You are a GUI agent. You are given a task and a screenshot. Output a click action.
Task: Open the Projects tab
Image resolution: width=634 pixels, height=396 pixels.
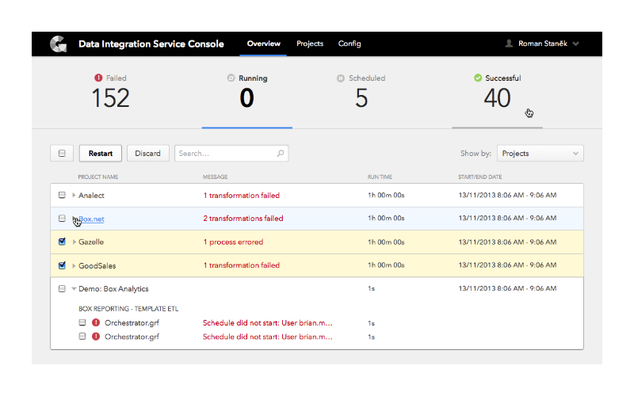[x=310, y=44]
